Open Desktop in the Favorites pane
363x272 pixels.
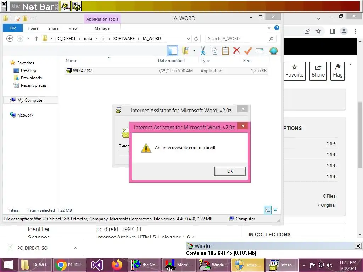pyautogui.click(x=25, y=70)
